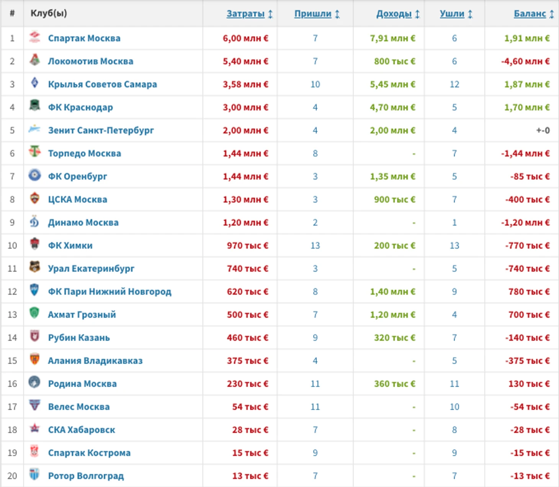Click the Динамо Москва club crest
The width and height of the screenshot is (559, 487).
pyautogui.click(x=34, y=221)
